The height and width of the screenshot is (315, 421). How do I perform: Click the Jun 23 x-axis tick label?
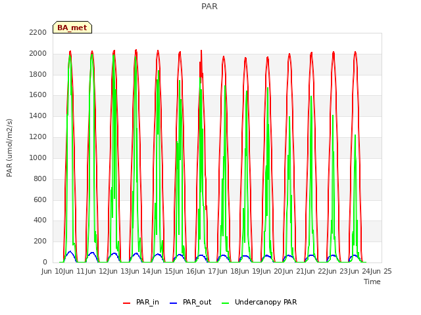click(338, 271)
